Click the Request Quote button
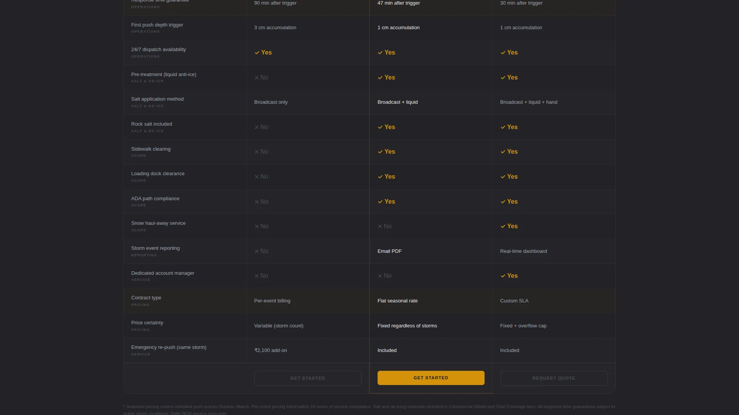The width and height of the screenshot is (739, 415). [554, 378]
